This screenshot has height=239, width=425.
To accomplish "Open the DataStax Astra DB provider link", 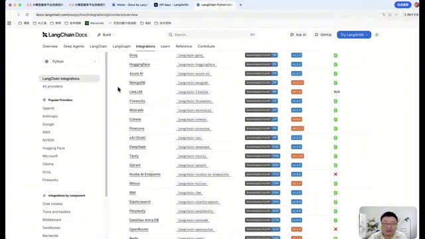I will 144,220.
